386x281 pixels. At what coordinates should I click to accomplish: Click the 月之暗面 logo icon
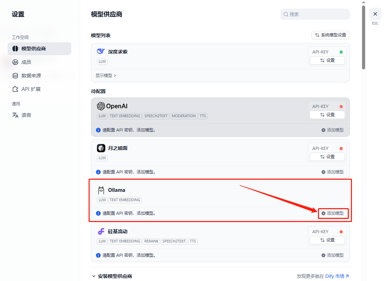point(101,148)
